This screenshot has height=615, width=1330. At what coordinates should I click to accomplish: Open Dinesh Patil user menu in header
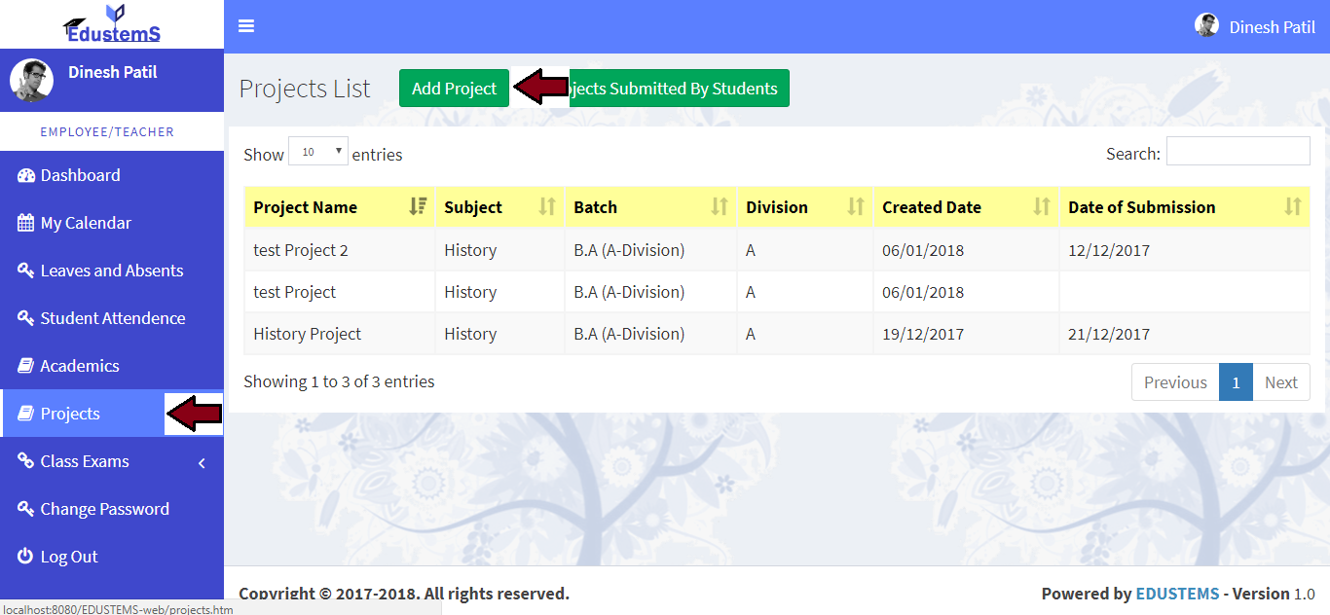click(x=1271, y=27)
